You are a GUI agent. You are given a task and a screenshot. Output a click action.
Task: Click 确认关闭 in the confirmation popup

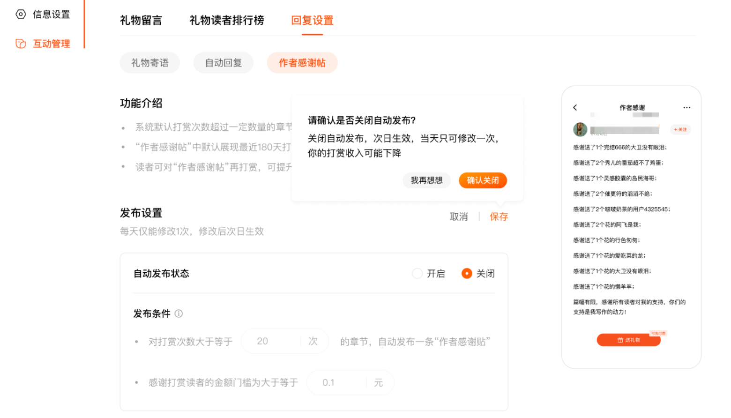[483, 180]
